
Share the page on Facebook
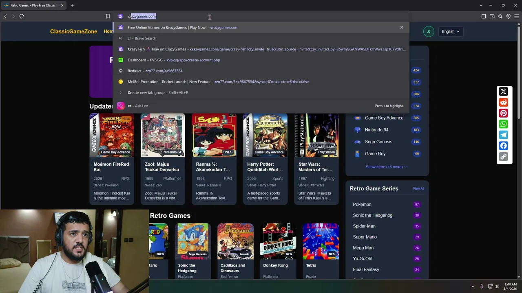coord(504,146)
